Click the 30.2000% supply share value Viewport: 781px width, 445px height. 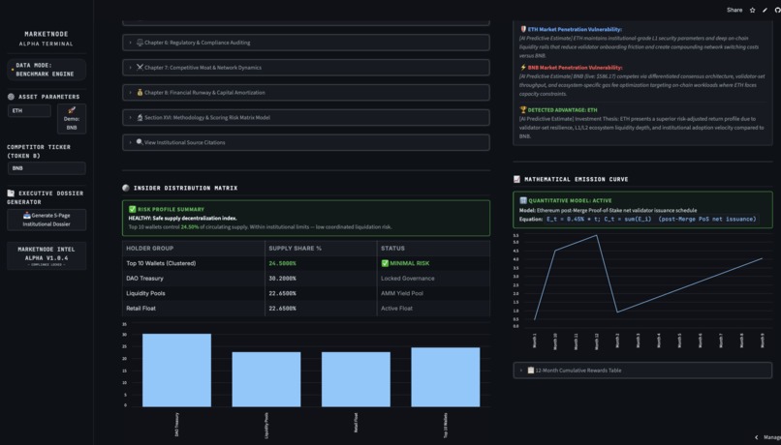(282, 279)
